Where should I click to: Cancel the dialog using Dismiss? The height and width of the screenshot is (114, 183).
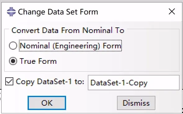click(136, 103)
